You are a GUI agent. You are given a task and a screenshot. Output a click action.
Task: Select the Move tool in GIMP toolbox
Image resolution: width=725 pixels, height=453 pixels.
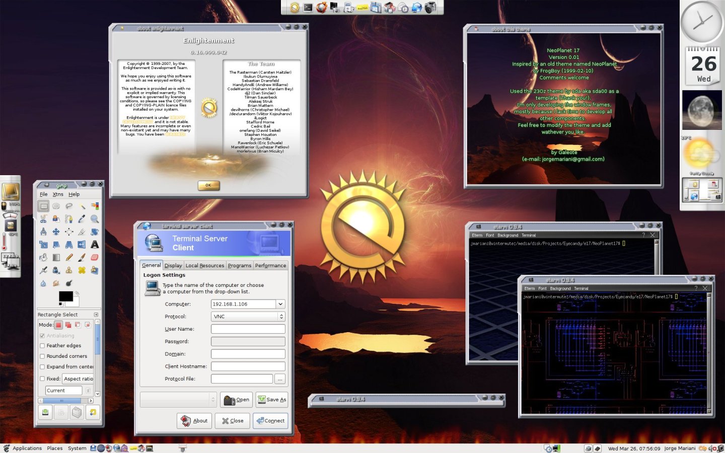click(x=56, y=232)
